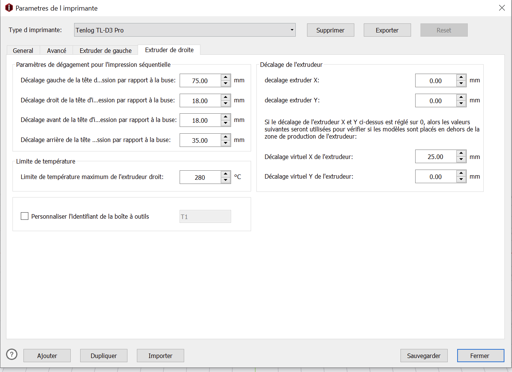Select the Extruder de gauche tab
The width and height of the screenshot is (512, 372).
106,51
